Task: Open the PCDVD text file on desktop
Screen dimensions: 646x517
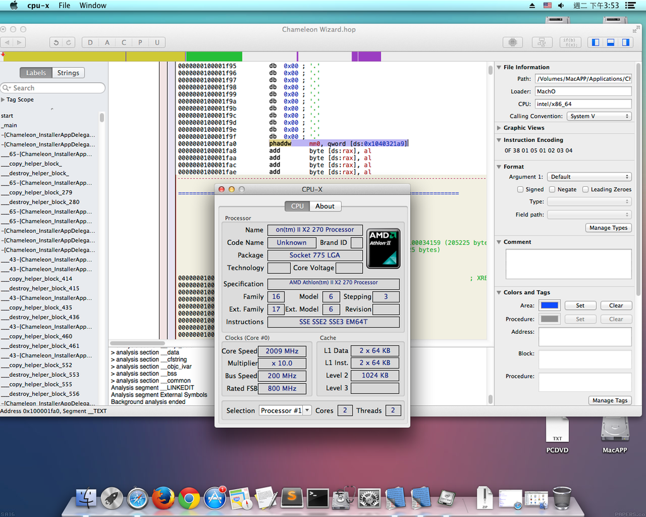Action: (x=558, y=434)
